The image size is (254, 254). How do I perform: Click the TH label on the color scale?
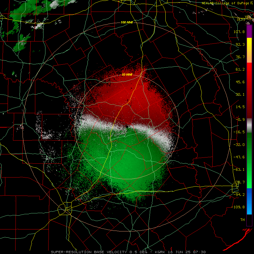242,220
